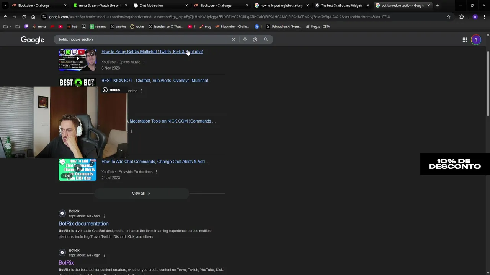Open more options for BEST KICK BOT result
490x275 pixels.
[x=141, y=91]
